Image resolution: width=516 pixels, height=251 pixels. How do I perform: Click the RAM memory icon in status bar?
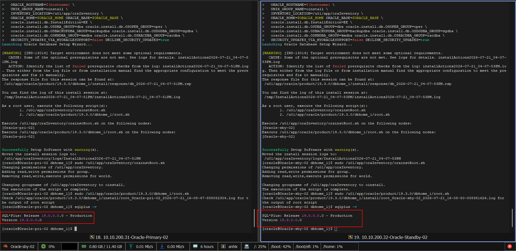(84, 246)
